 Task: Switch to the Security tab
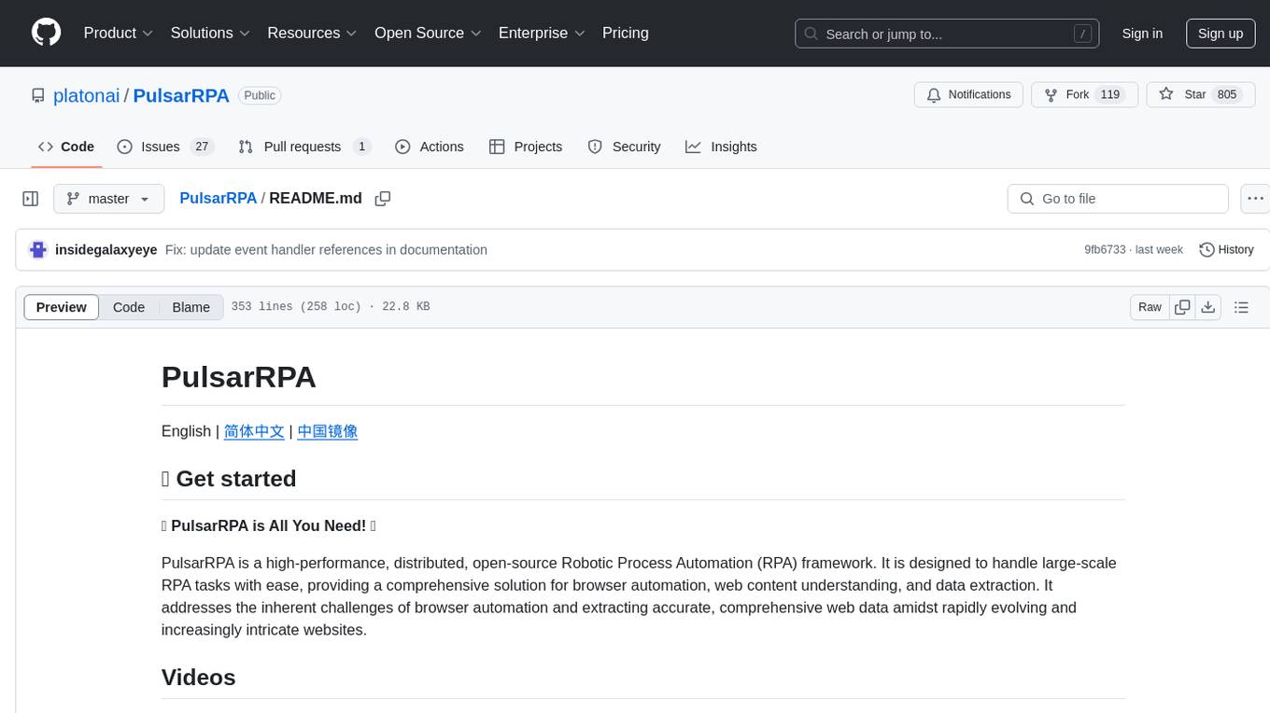[x=624, y=147]
